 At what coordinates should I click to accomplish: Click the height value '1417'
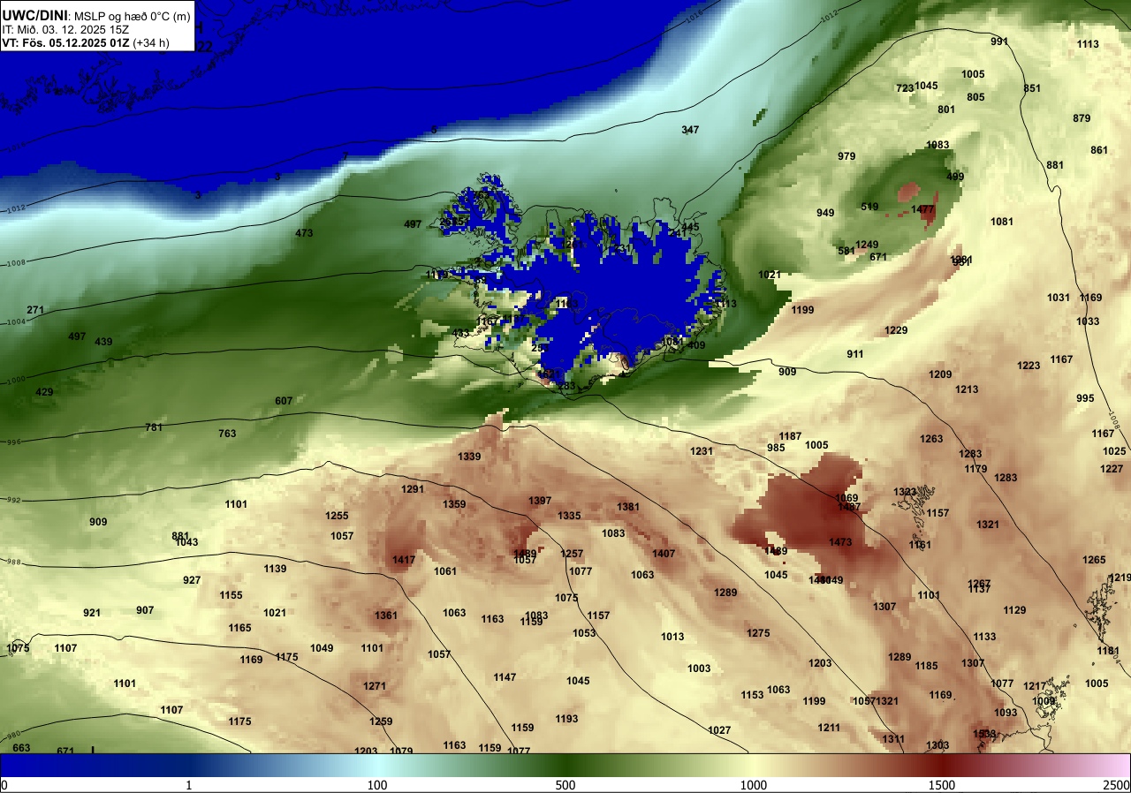pos(404,560)
